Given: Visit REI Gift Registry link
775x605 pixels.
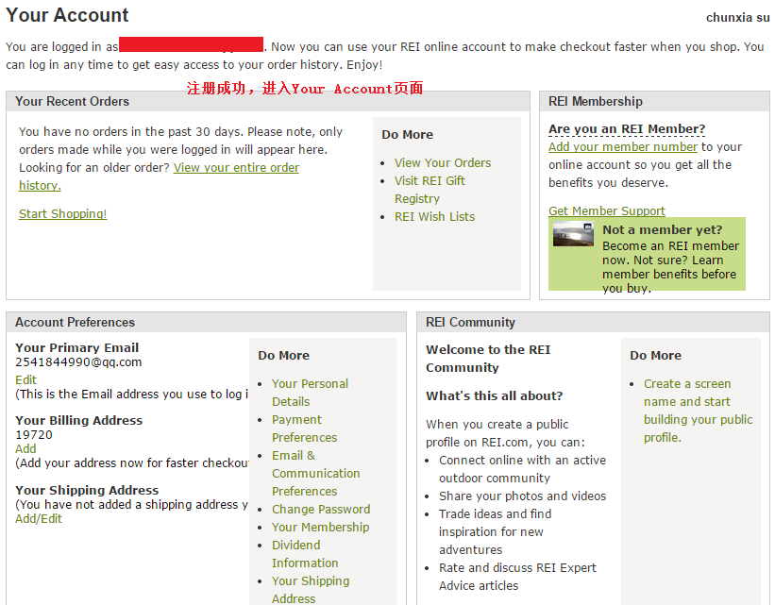Looking at the screenshot, I should click(430, 190).
